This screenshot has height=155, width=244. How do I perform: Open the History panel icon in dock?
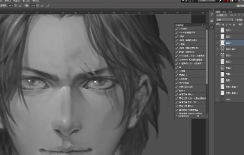pyautogui.click(x=211, y=14)
